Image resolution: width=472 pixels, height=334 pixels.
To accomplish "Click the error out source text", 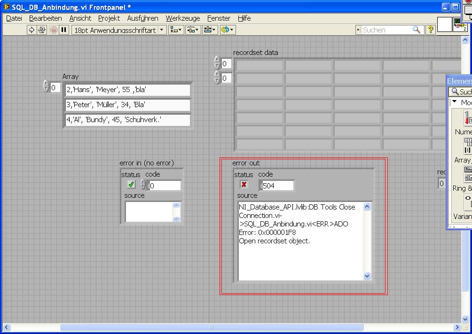I will [x=301, y=241].
